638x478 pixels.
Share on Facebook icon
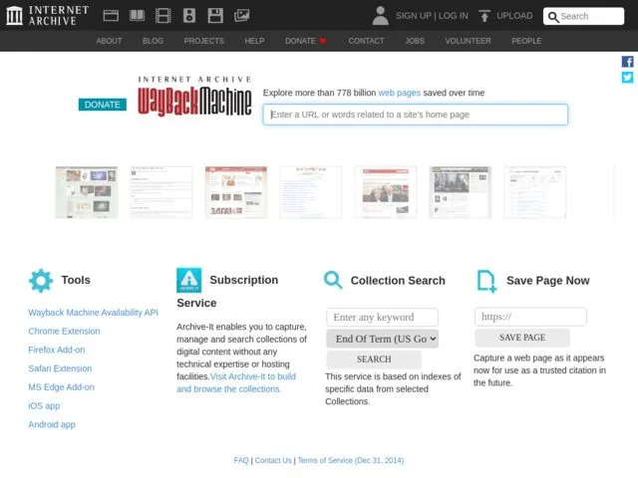tap(627, 62)
